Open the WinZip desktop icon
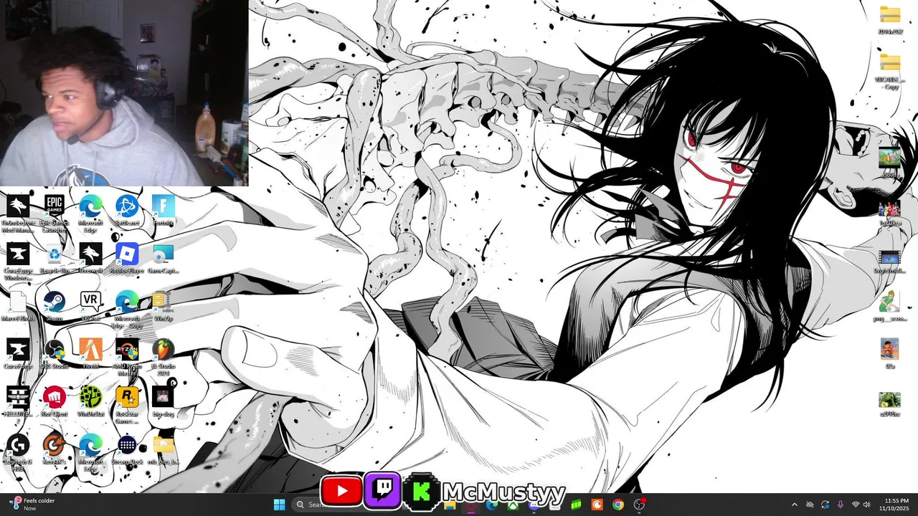Image resolution: width=918 pixels, height=516 pixels. 164,306
